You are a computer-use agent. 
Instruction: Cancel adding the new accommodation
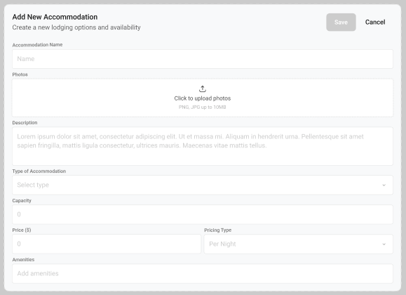[x=375, y=22]
